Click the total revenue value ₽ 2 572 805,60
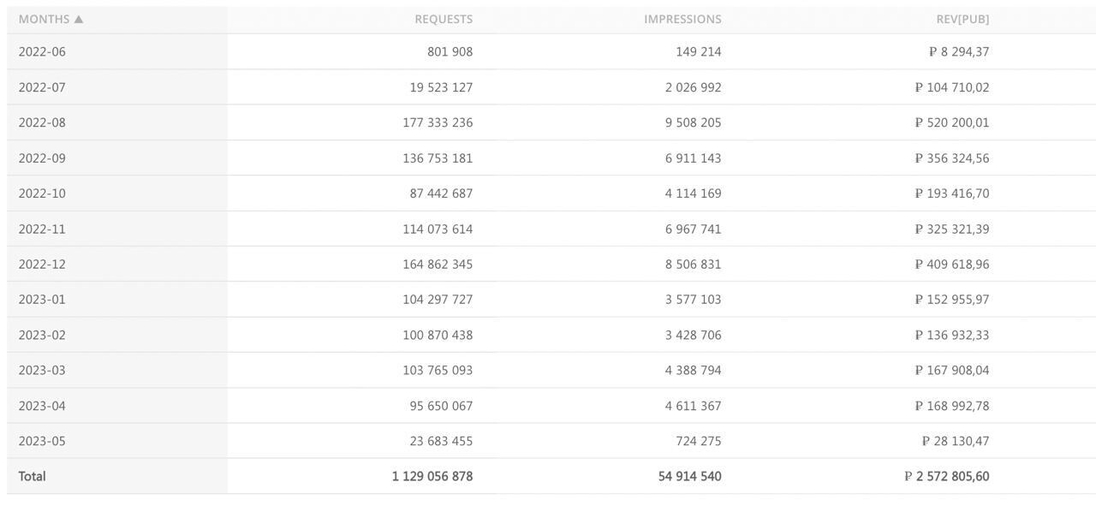Viewport: 1096px width, 506px height. 946,476
